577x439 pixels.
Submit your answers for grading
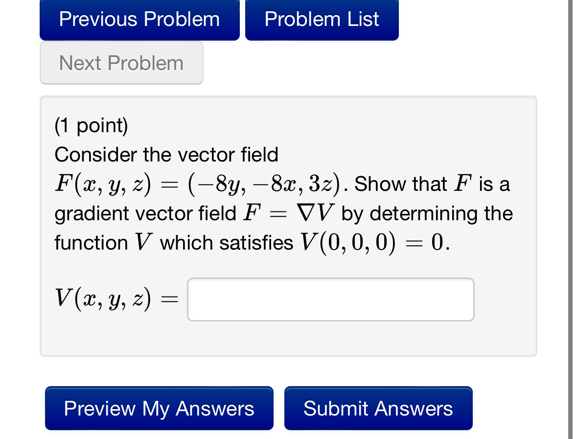[x=378, y=408]
